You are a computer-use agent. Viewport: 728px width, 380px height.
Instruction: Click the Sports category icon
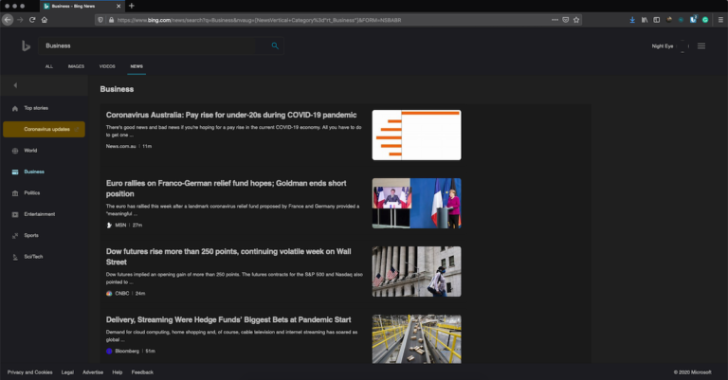tap(15, 236)
